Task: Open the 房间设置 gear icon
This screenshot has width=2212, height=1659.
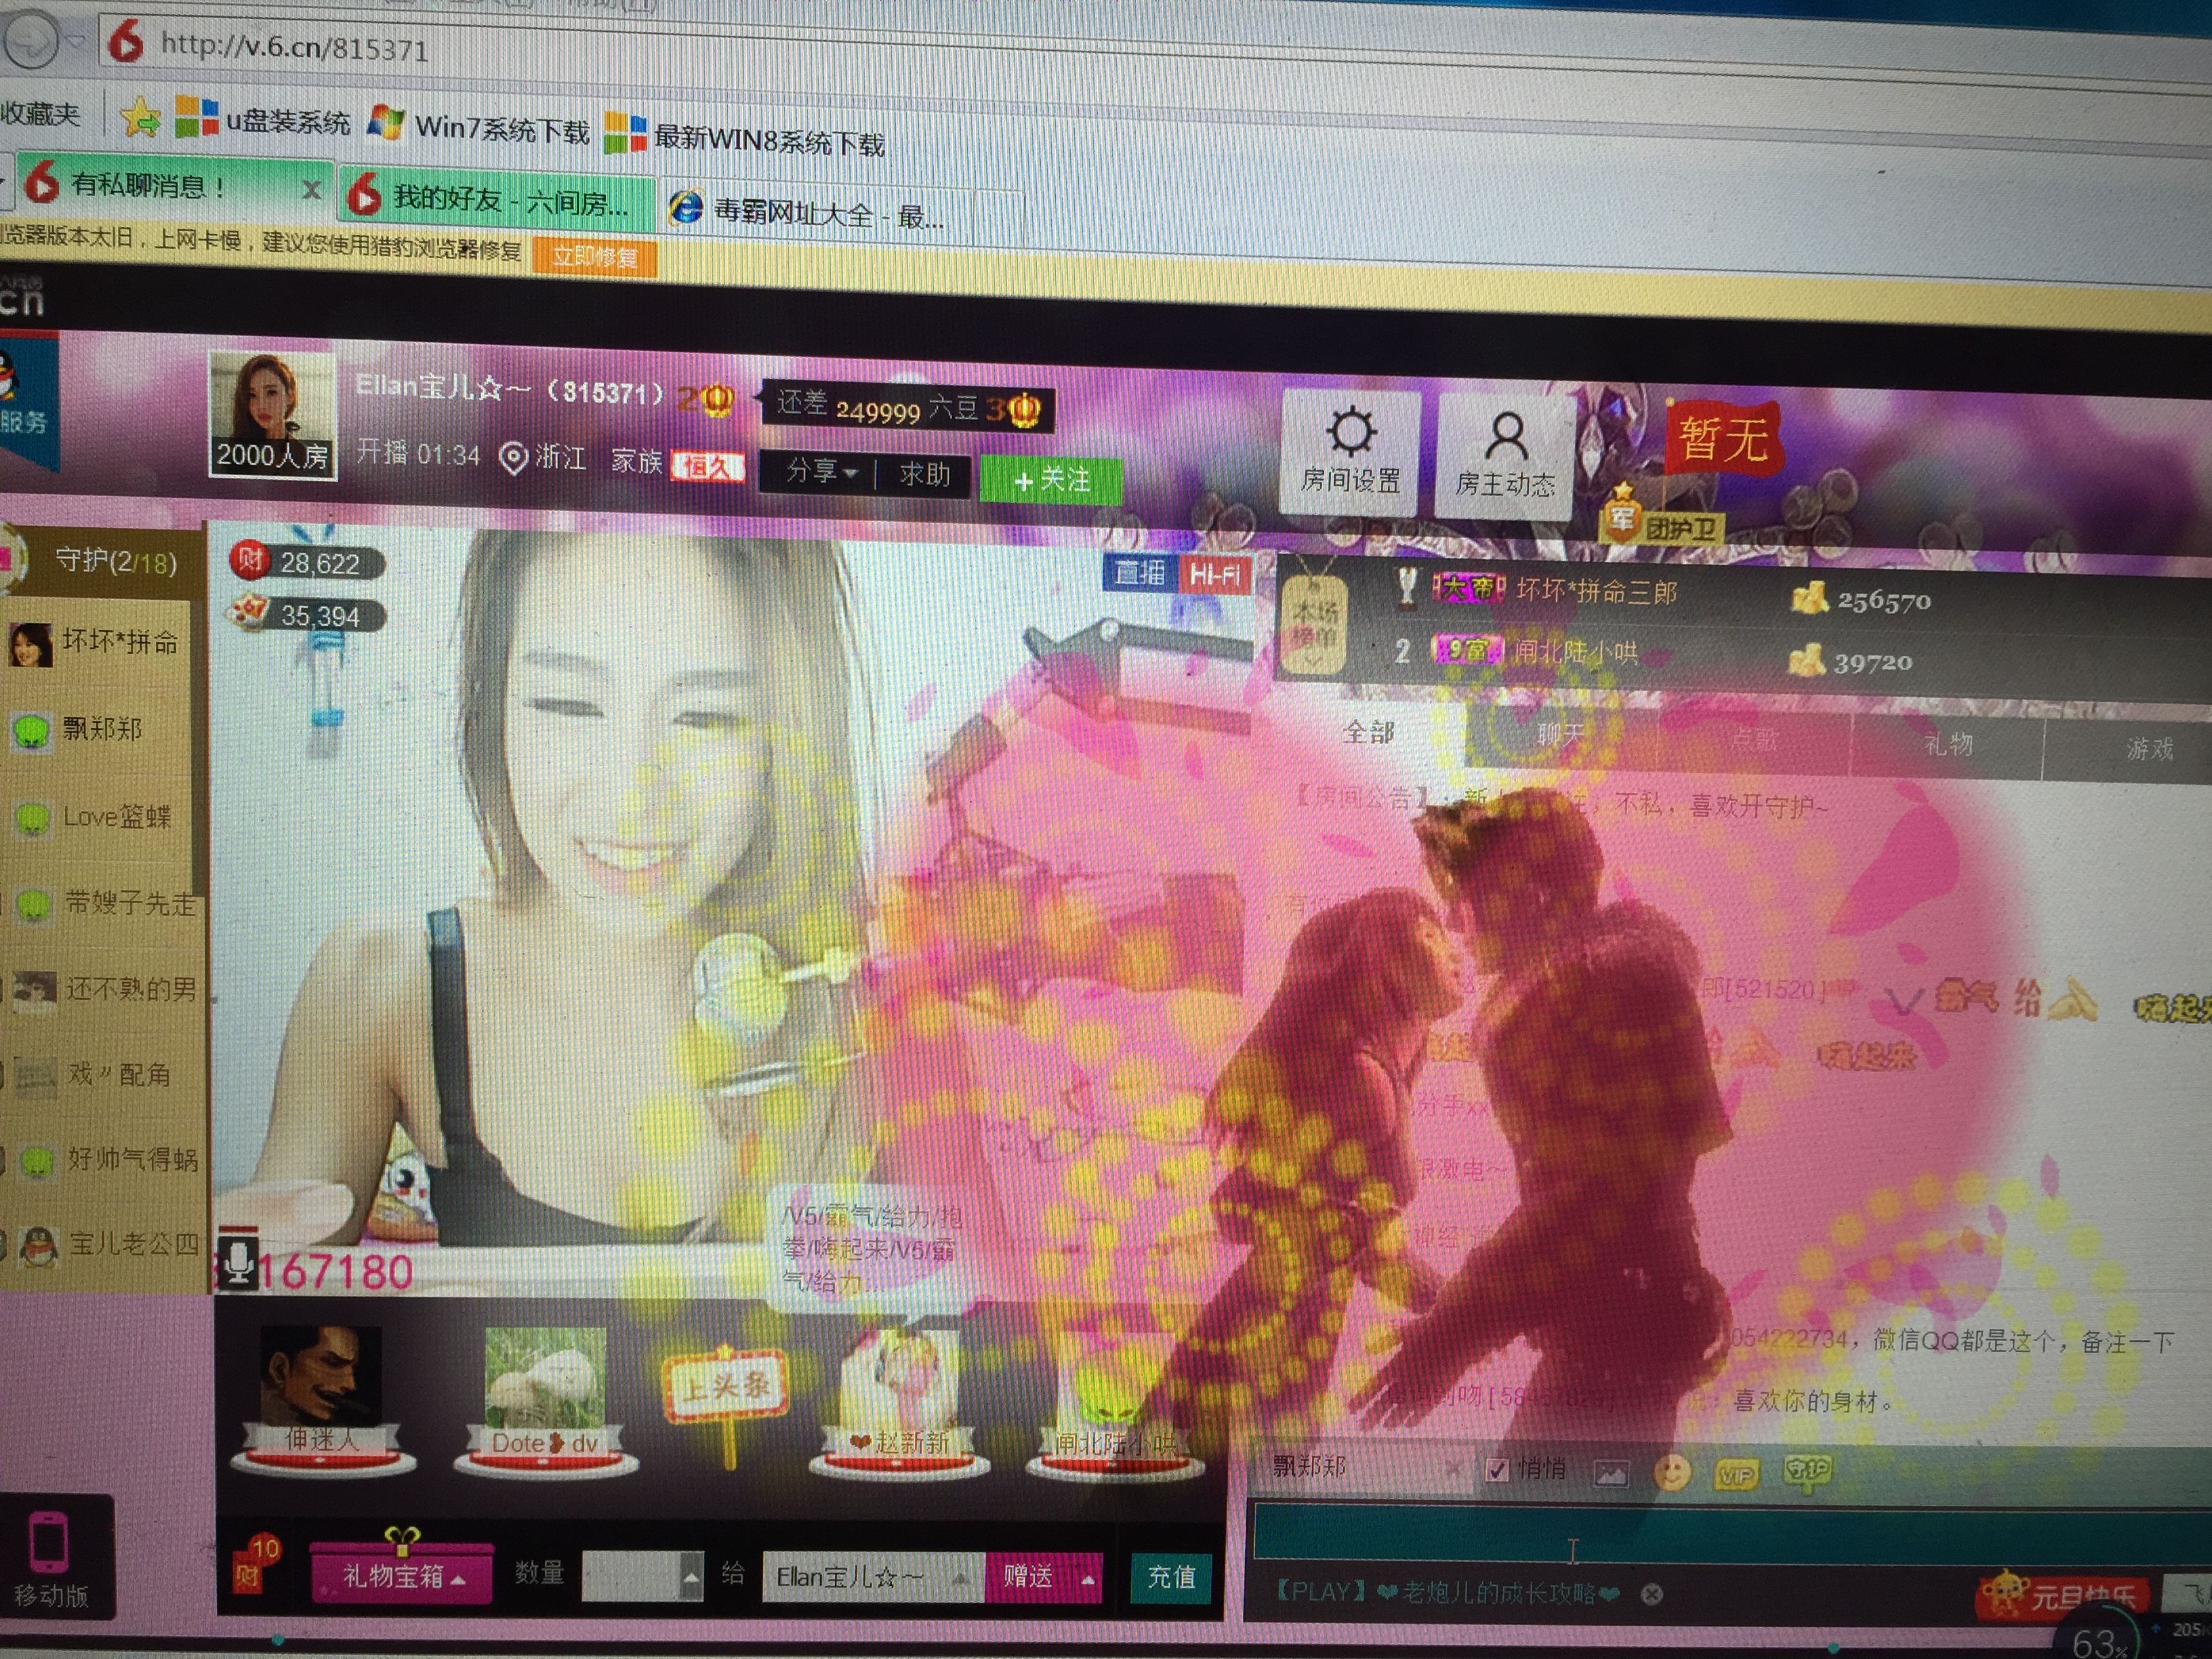Action: click(x=1350, y=452)
